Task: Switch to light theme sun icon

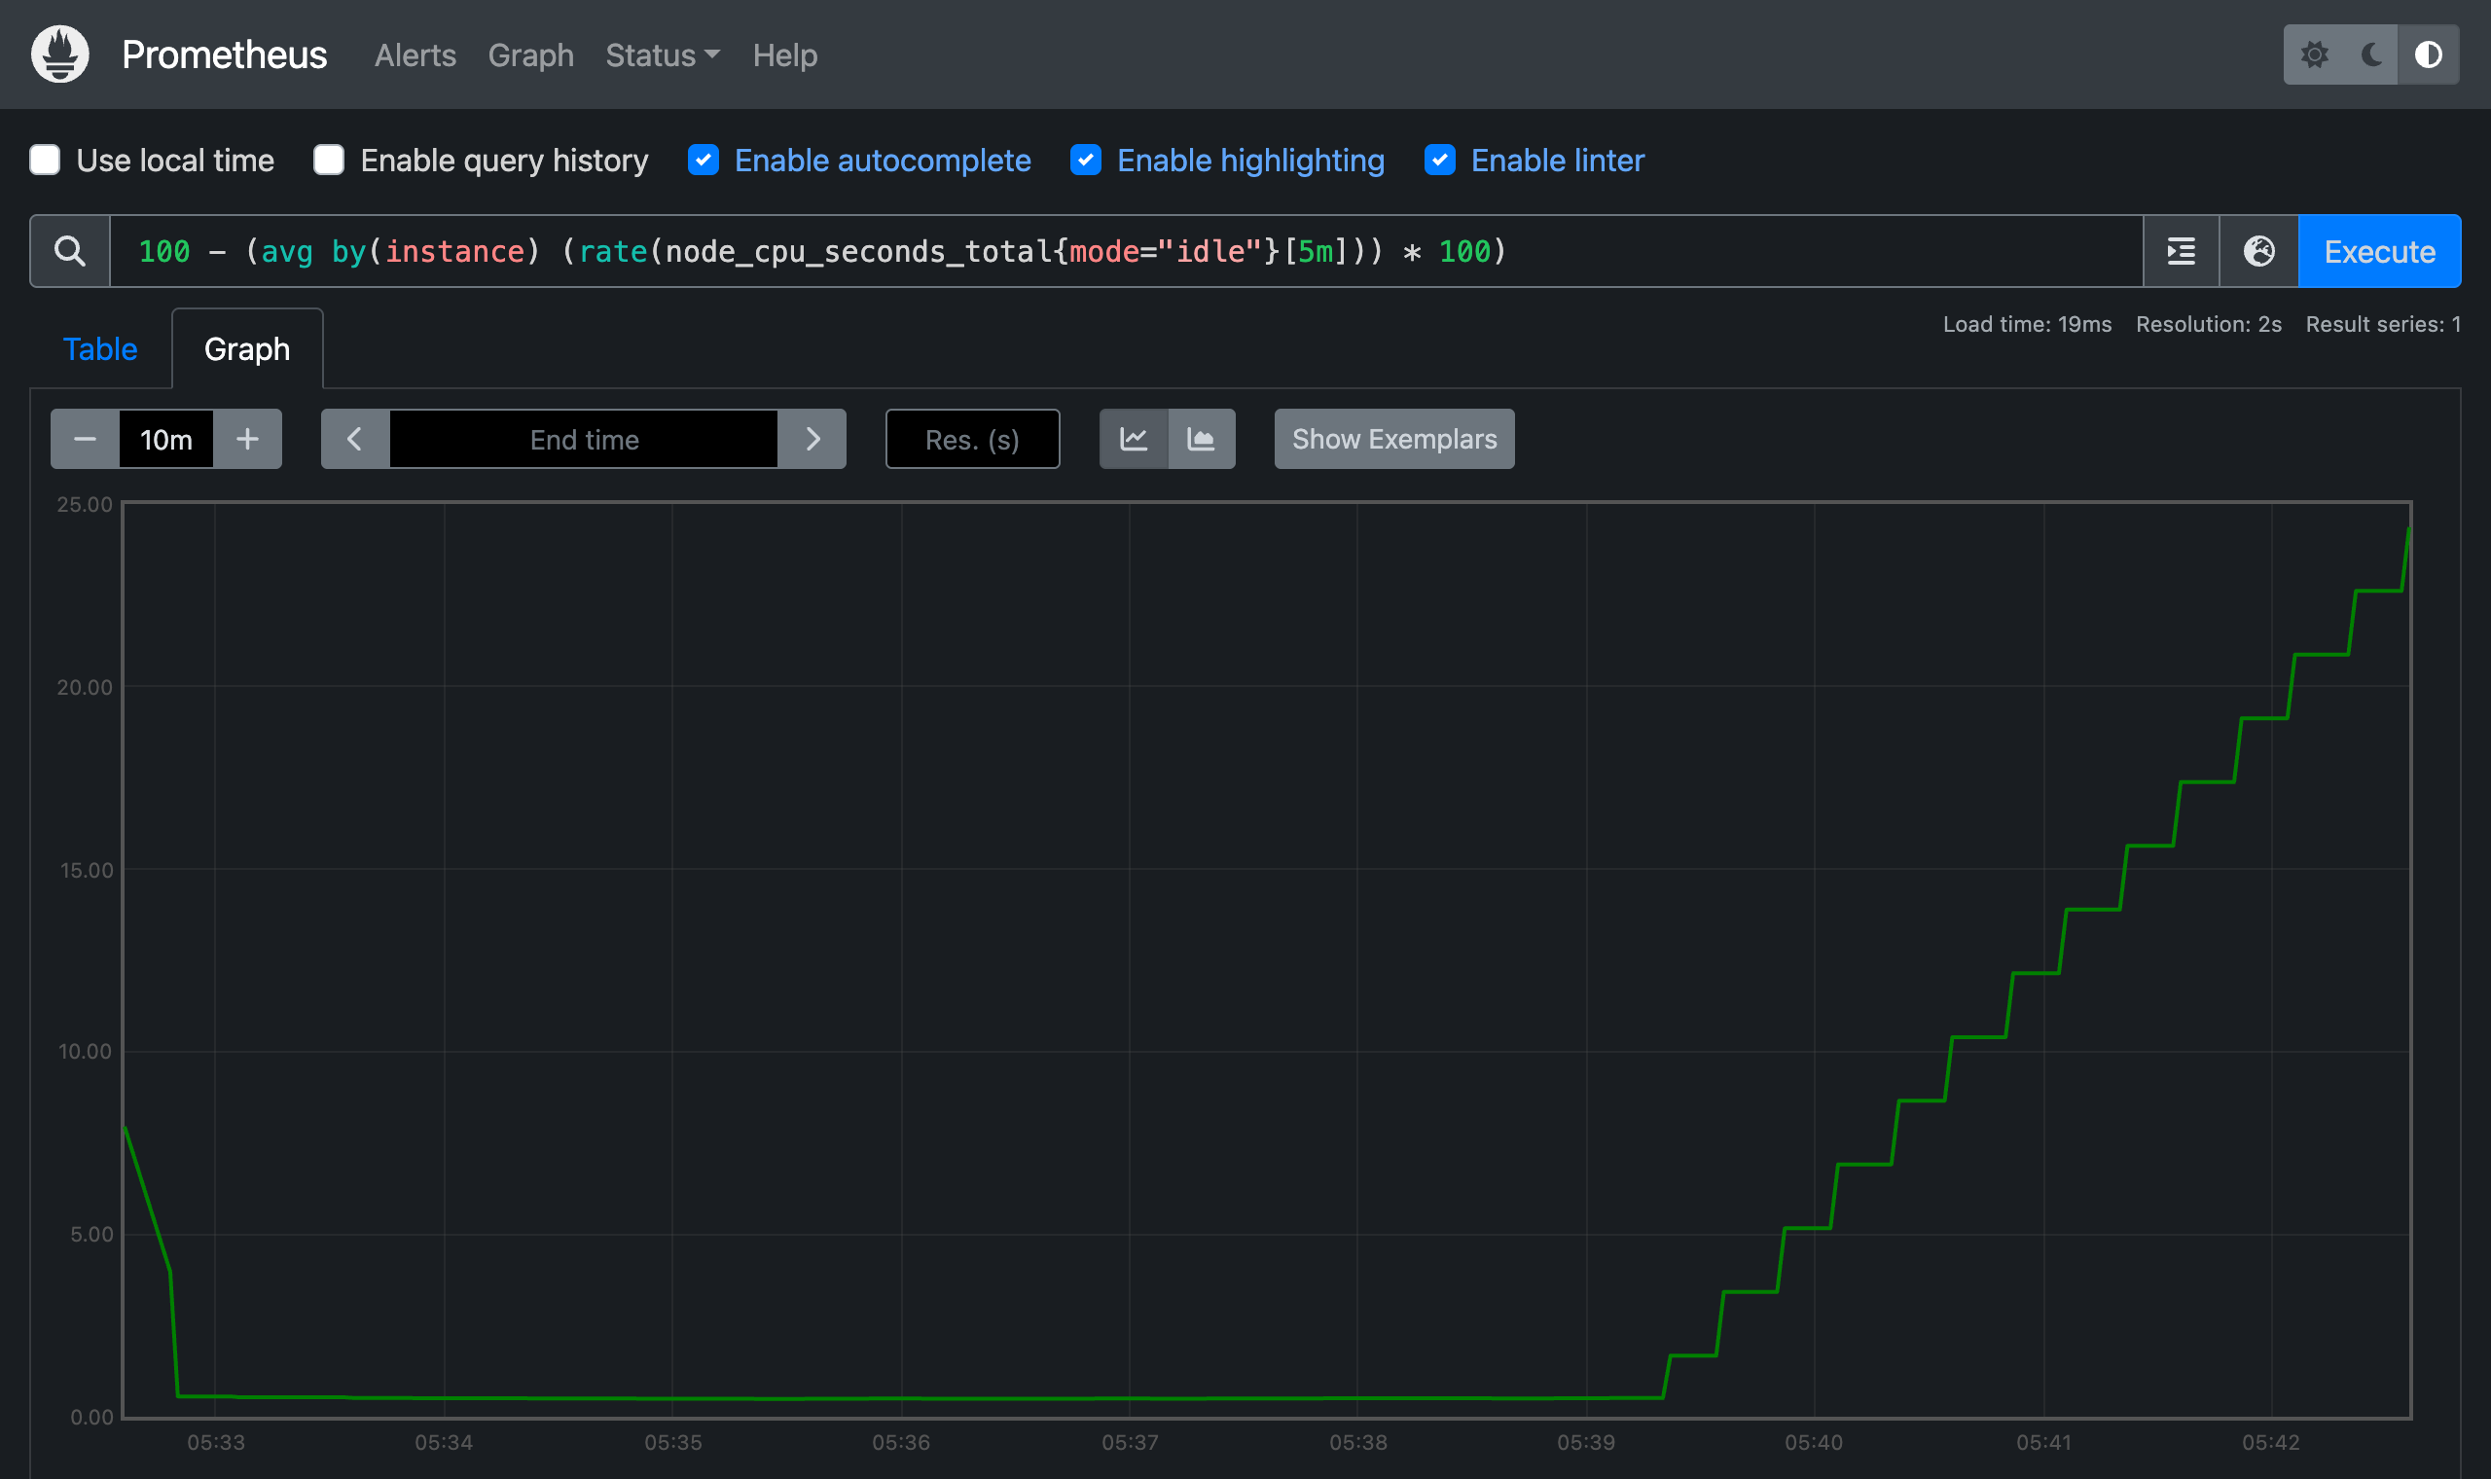Action: 2314,54
